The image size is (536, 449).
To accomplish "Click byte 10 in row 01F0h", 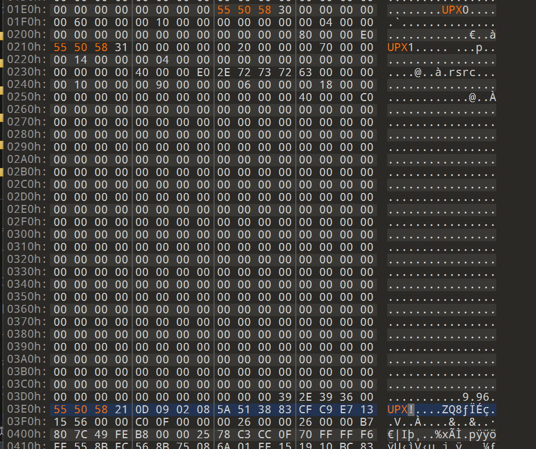I will tap(162, 23).
